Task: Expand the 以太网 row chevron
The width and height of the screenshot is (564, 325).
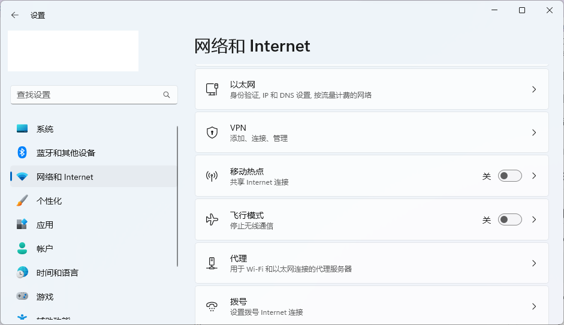Action: tap(534, 89)
